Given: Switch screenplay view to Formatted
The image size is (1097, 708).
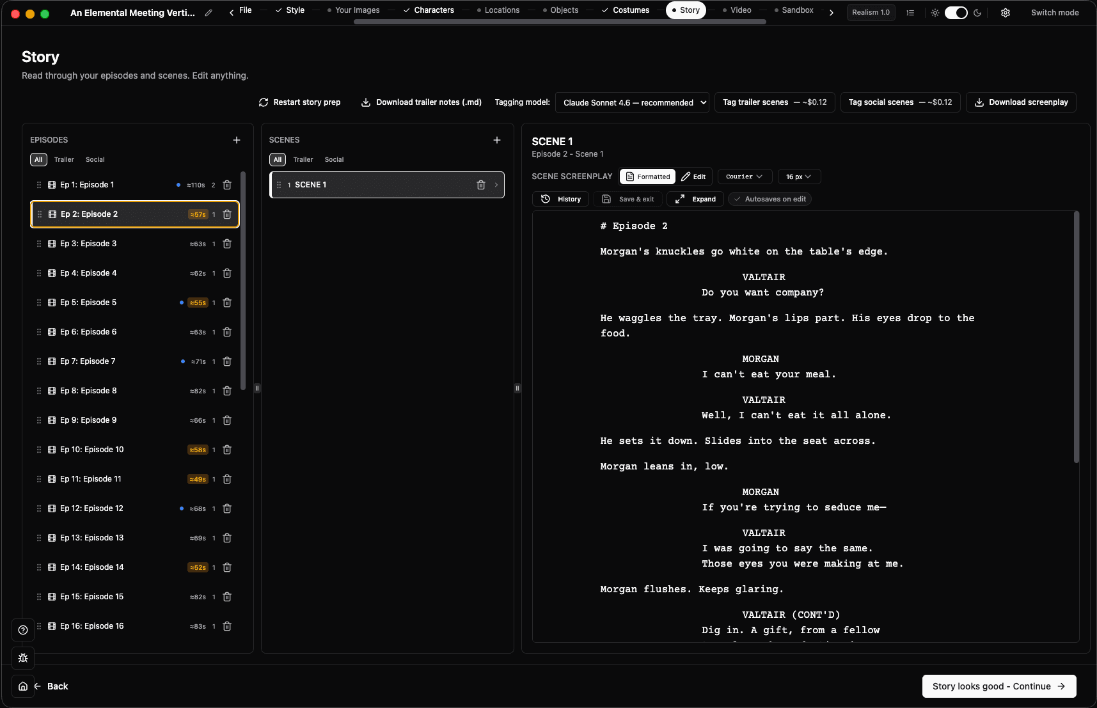Looking at the screenshot, I should click(648, 177).
